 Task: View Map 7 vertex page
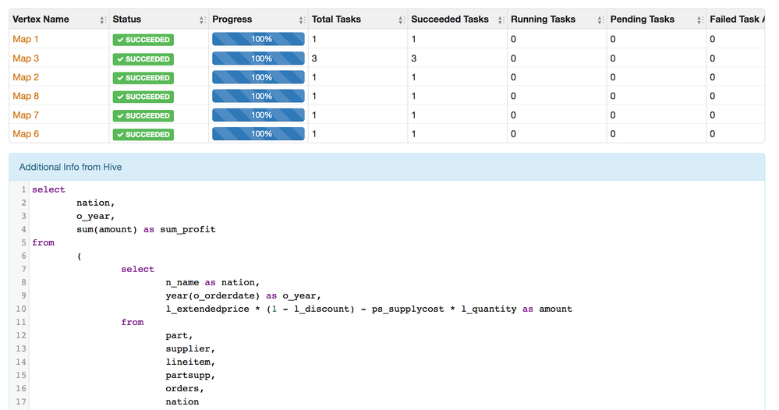(26, 115)
